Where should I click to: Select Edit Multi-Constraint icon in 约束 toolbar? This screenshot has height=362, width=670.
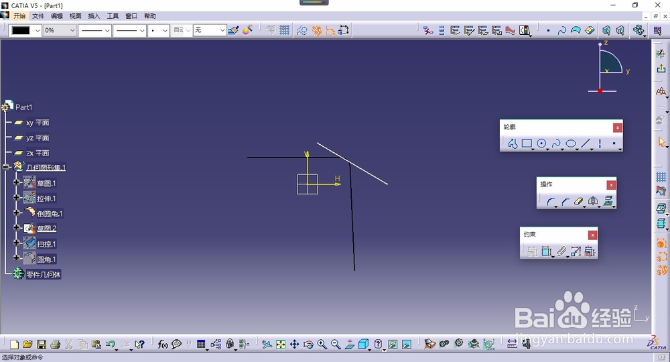[590, 251]
